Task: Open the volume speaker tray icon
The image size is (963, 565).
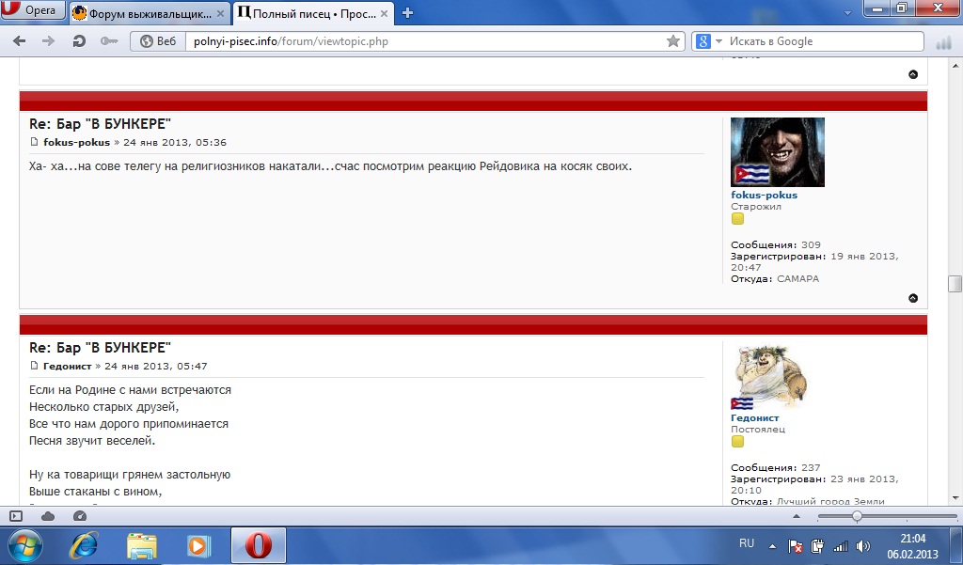Action: point(863,546)
